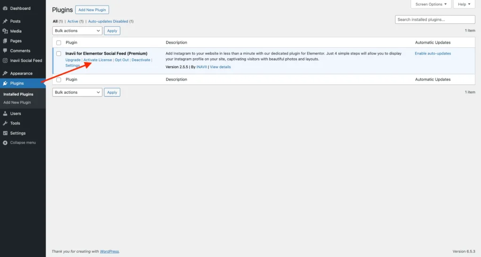Viewport: 481px width, 257px height.
Task: Open the bottom Bulk actions dropdown
Action: tap(77, 92)
